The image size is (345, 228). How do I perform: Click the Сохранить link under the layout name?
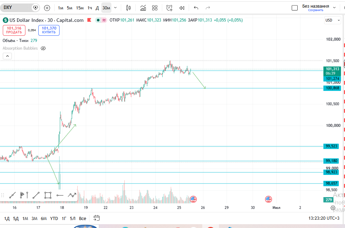coord(315,10)
